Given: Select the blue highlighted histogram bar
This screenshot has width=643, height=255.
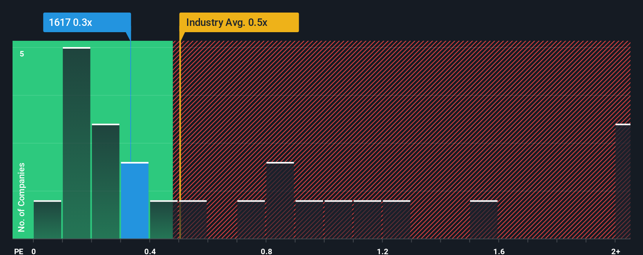Looking at the screenshot, I should coord(135,200).
